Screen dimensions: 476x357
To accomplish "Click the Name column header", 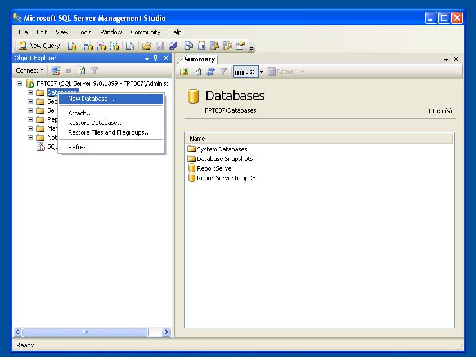I will click(319, 139).
